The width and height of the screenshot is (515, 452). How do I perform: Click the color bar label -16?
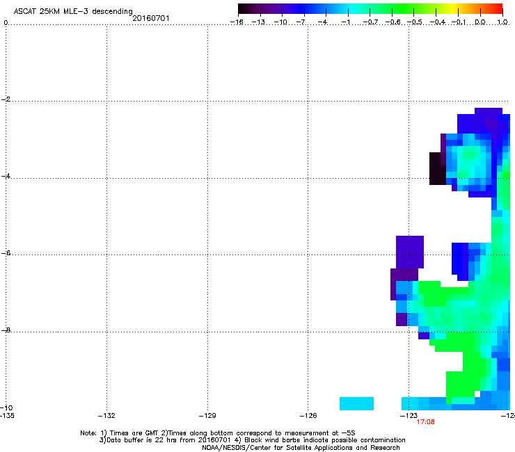(x=237, y=22)
